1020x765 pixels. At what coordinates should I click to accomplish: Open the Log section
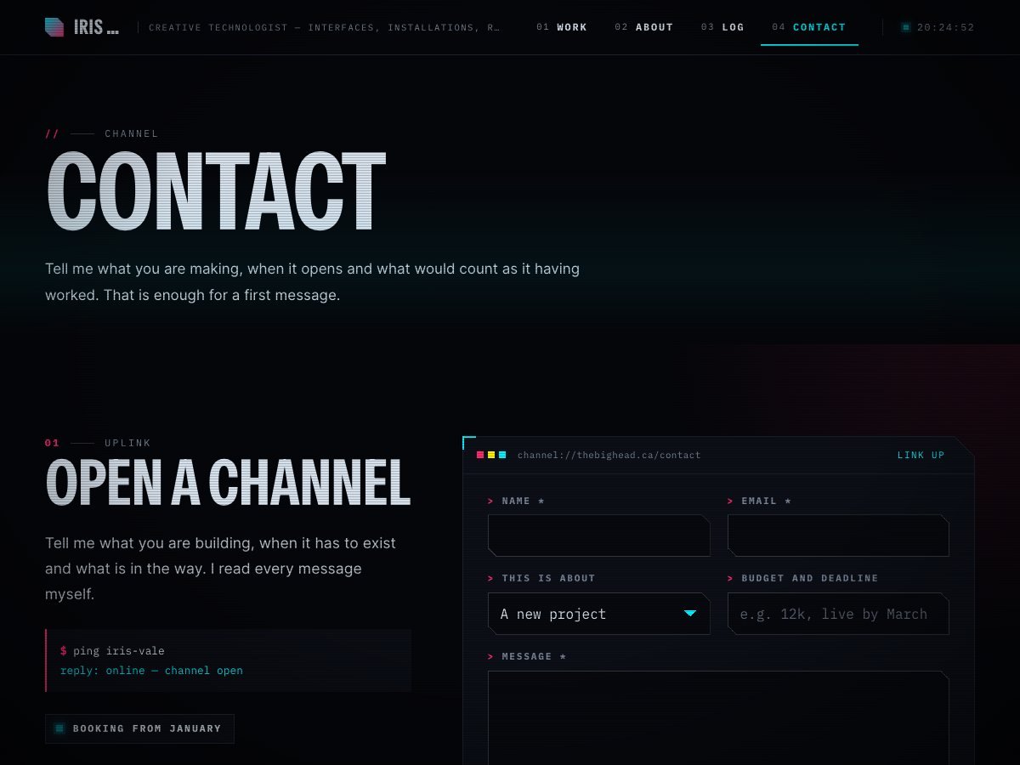tap(722, 27)
